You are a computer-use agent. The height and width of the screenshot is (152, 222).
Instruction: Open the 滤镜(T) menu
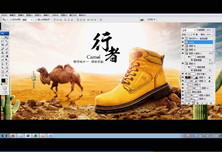click(46, 15)
